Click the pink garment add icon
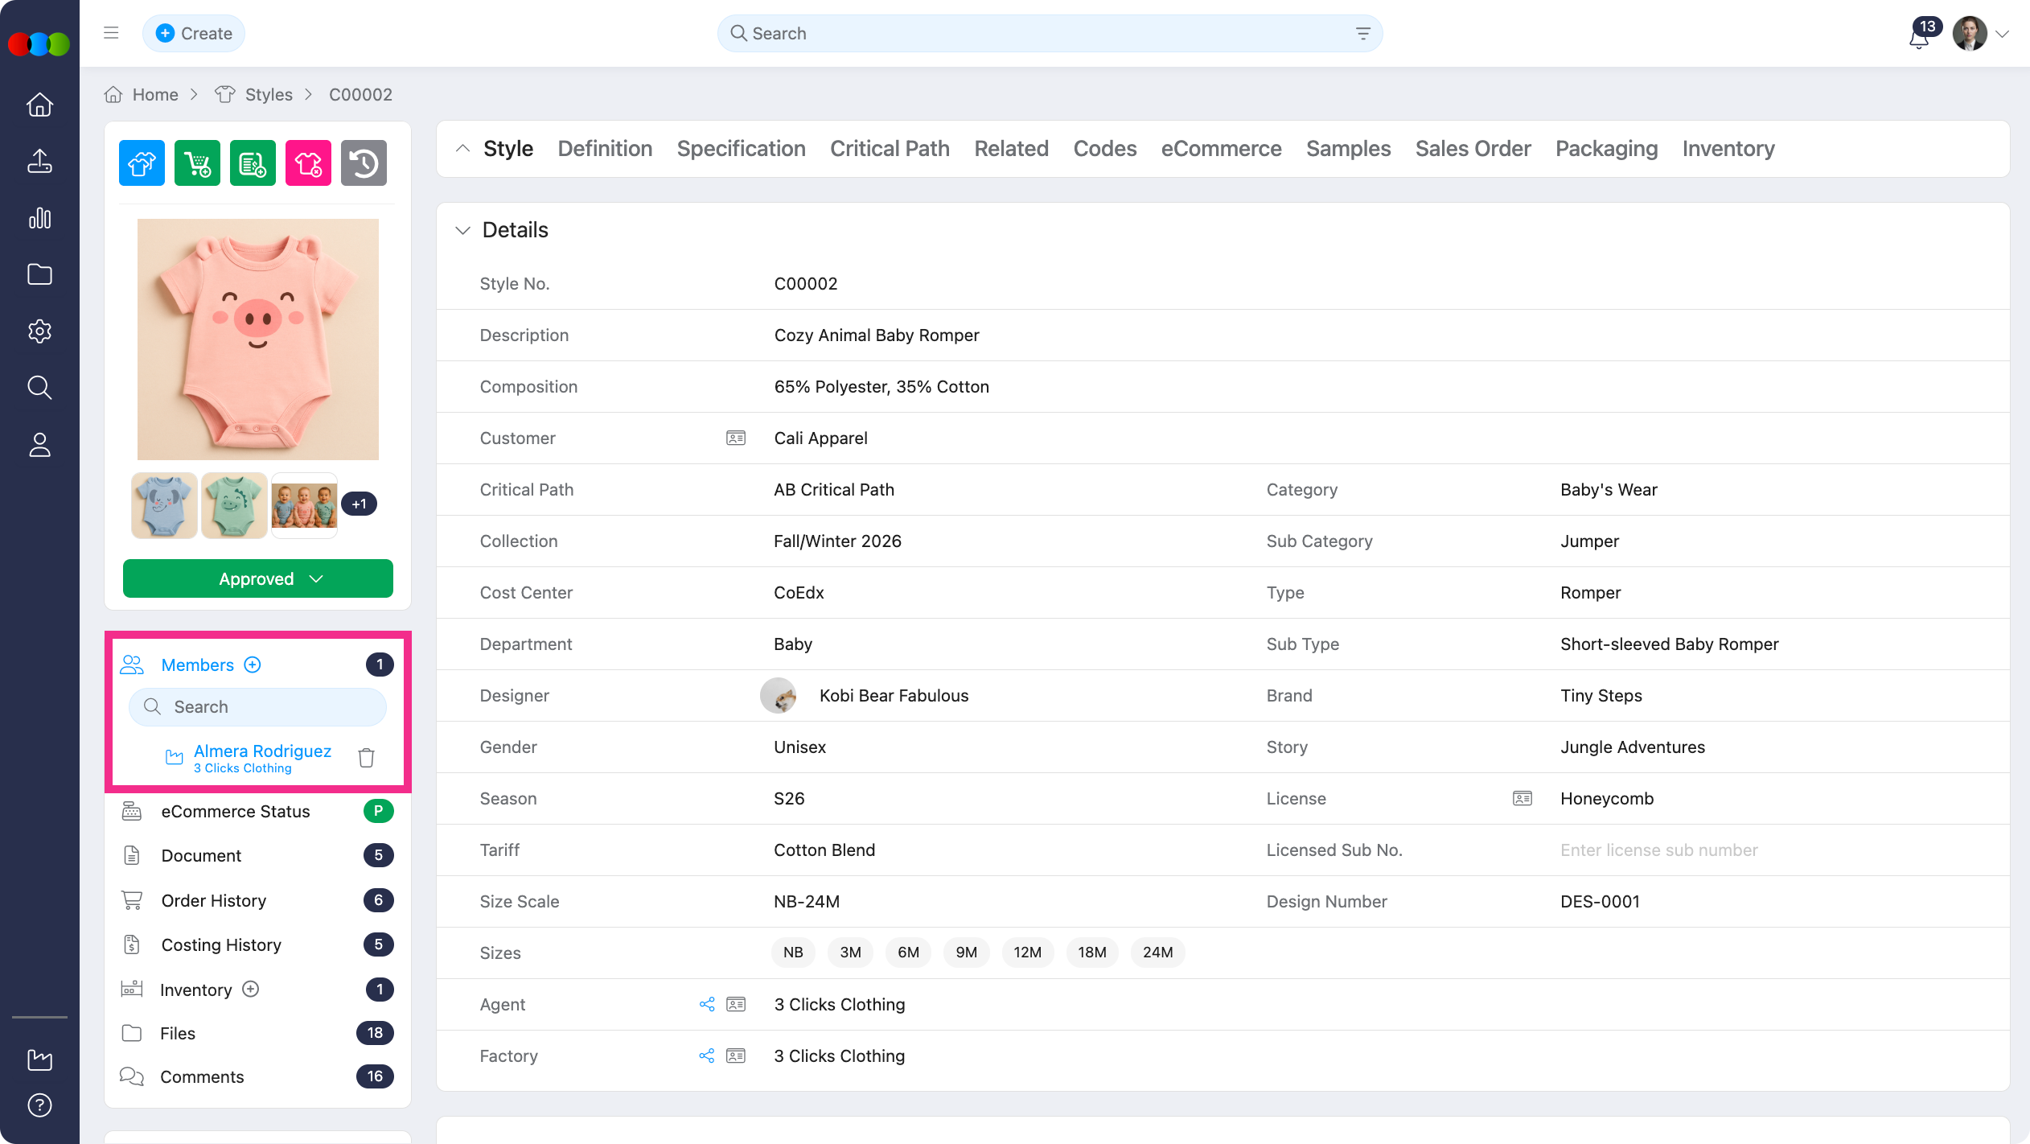This screenshot has width=2030, height=1144. 308,163
